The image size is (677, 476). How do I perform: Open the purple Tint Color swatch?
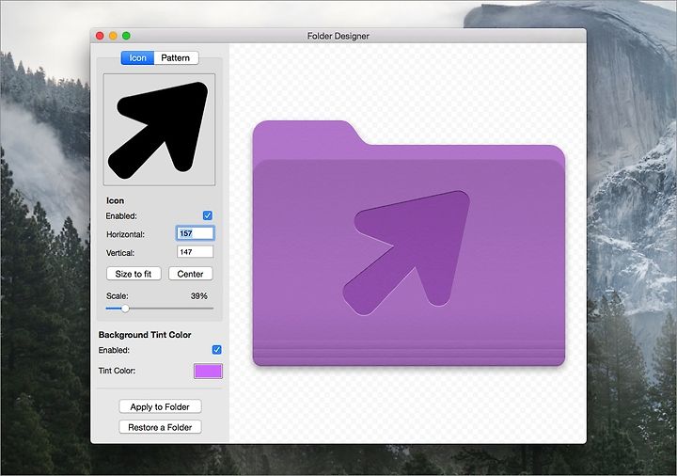click(208, 371)
